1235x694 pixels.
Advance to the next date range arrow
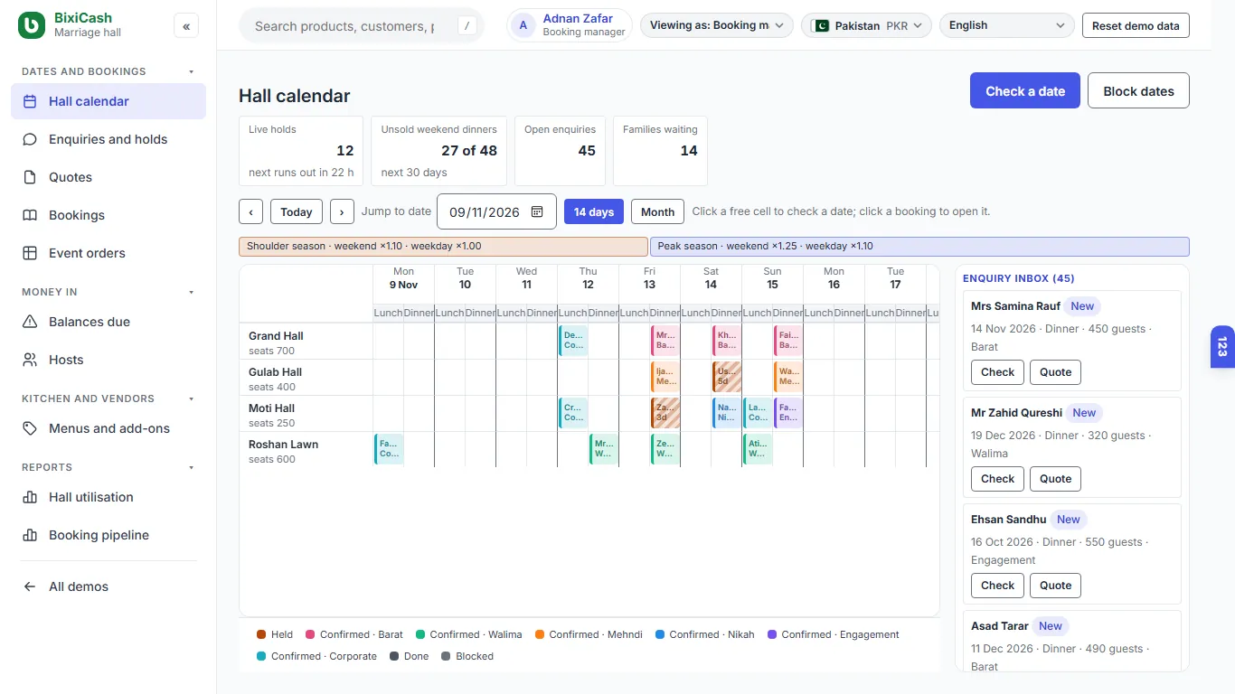pos(342,211)
